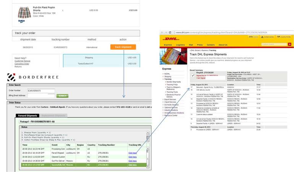Image resolution: width=294 pixels, height=172 pixels.
Task: Expand Export Services in DHL sidebar
Action: click(x=170, y=99)
